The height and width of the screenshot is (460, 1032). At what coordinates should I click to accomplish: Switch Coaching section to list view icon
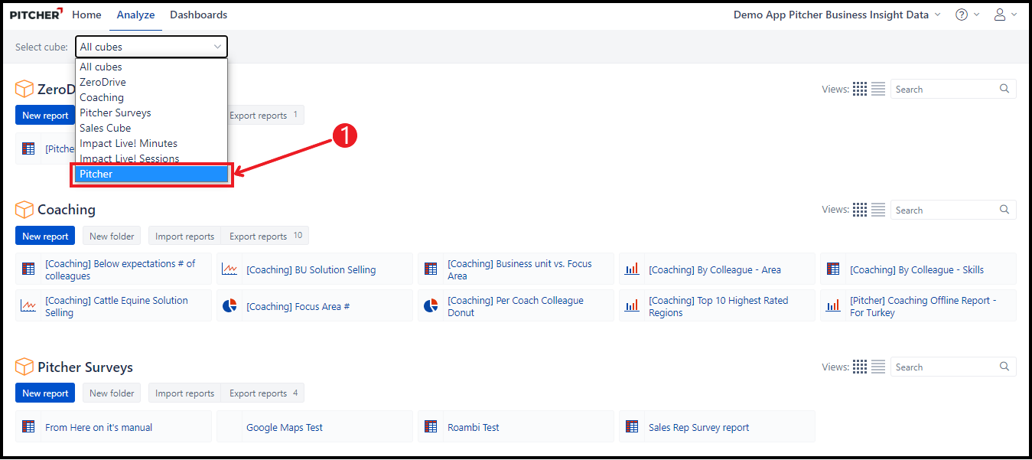click(878, 210)
